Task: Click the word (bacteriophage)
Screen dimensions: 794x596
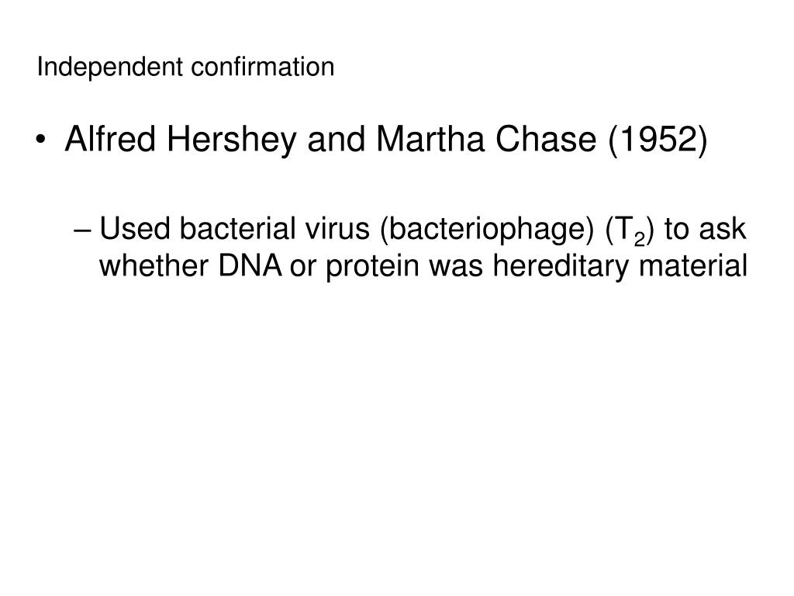Action: (487, 230)
